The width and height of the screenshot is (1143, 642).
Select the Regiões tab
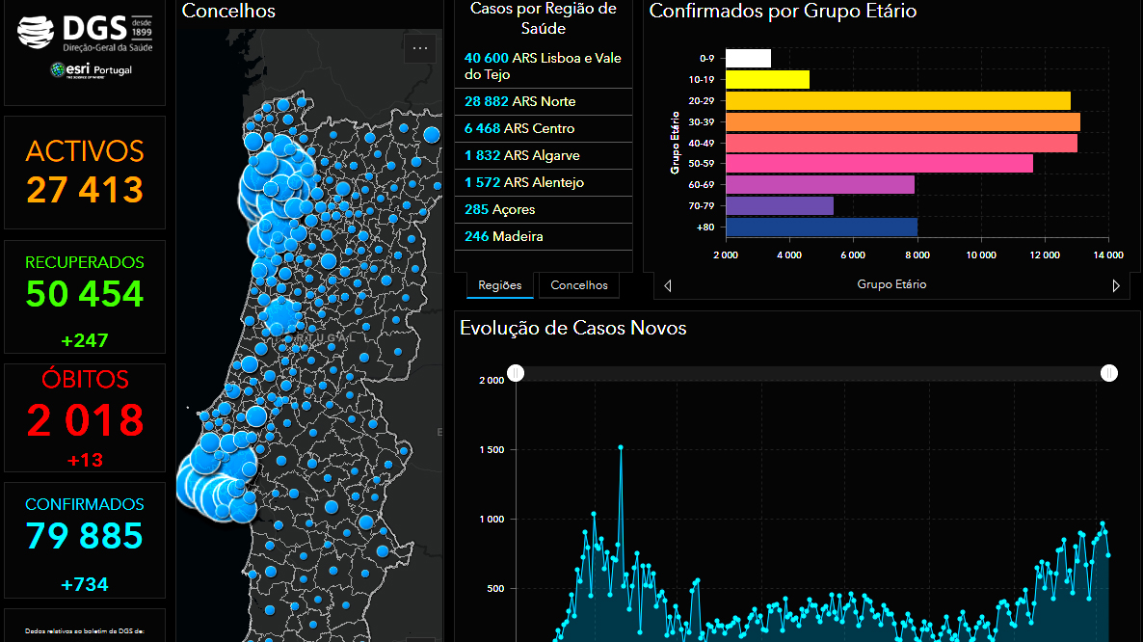500,285
